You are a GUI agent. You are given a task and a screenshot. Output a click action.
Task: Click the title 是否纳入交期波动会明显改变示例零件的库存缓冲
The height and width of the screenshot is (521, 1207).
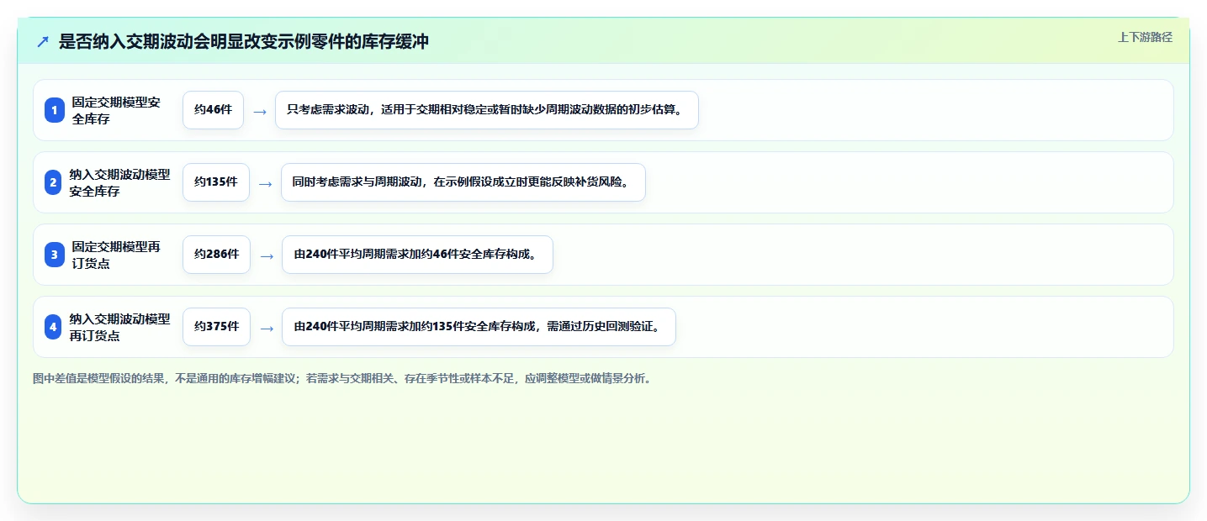(x=244, y=42)
